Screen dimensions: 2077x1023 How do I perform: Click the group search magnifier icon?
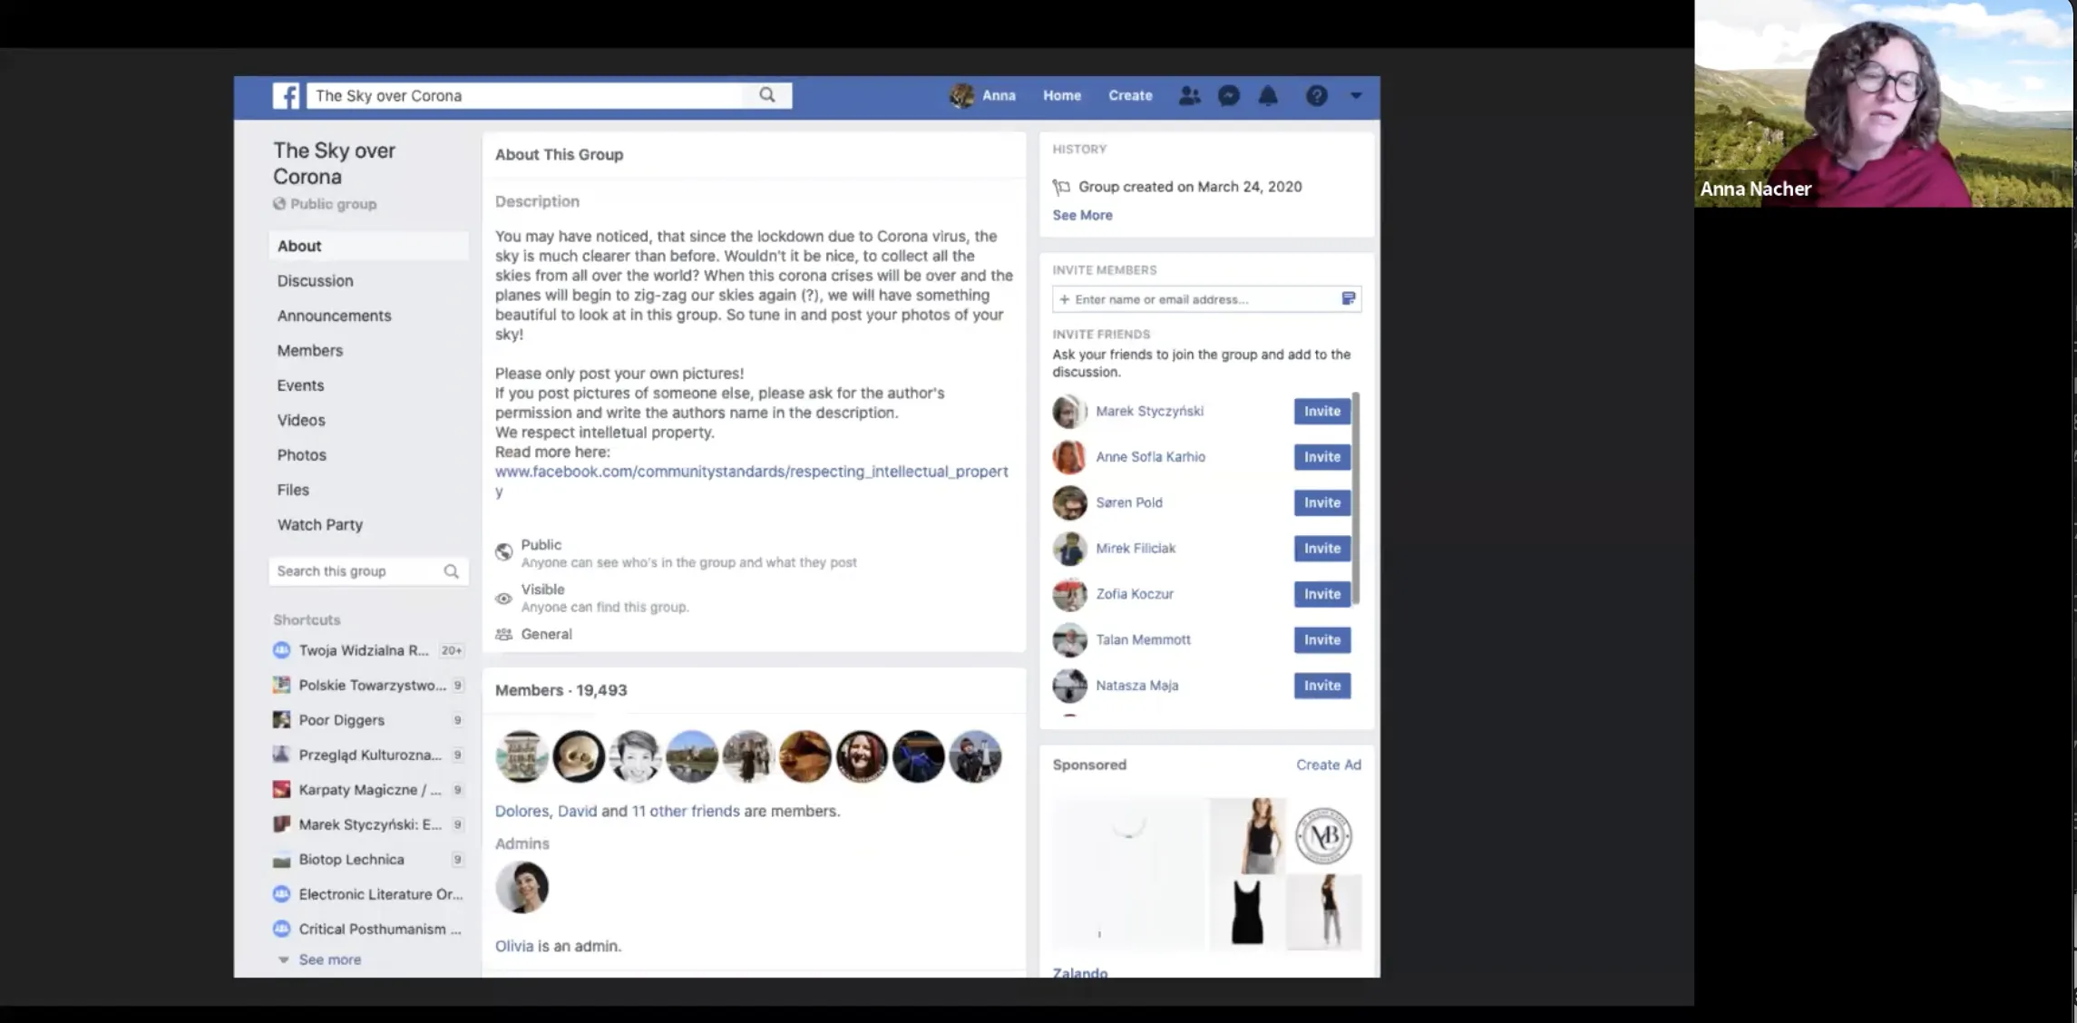point(451,571)
